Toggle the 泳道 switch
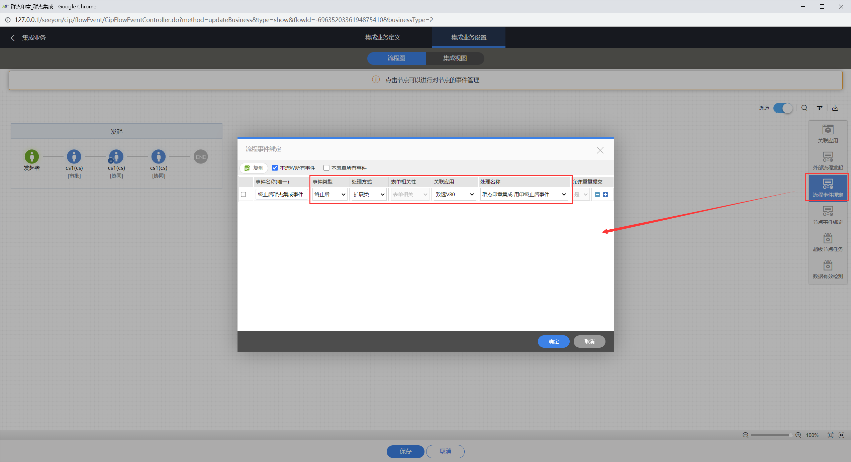The width and height of the screenshot is (851, 462). 782,108
